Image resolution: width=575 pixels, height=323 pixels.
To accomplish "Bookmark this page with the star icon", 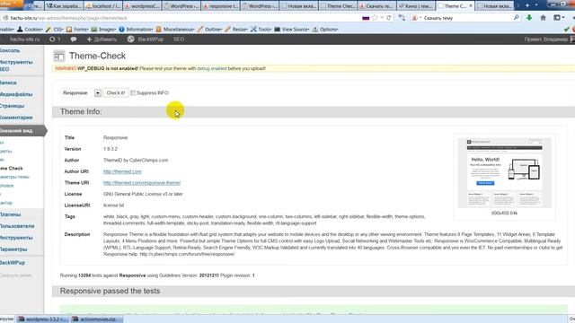I will (x=375, y=18).
